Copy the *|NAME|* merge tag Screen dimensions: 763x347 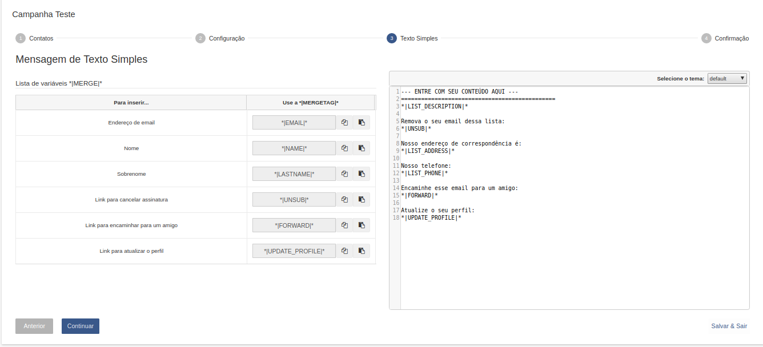[344, 148]
